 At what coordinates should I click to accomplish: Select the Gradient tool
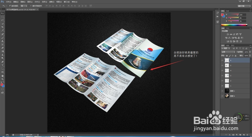(x=3, y=51)
